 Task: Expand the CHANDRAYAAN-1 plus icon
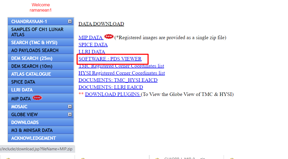(70, 22)
